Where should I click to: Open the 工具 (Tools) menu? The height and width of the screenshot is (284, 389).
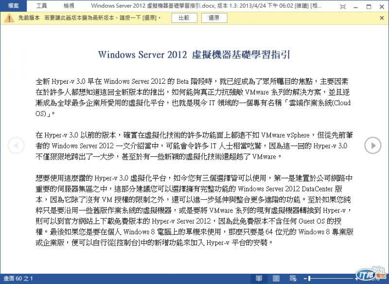click(x=41, y=6)
